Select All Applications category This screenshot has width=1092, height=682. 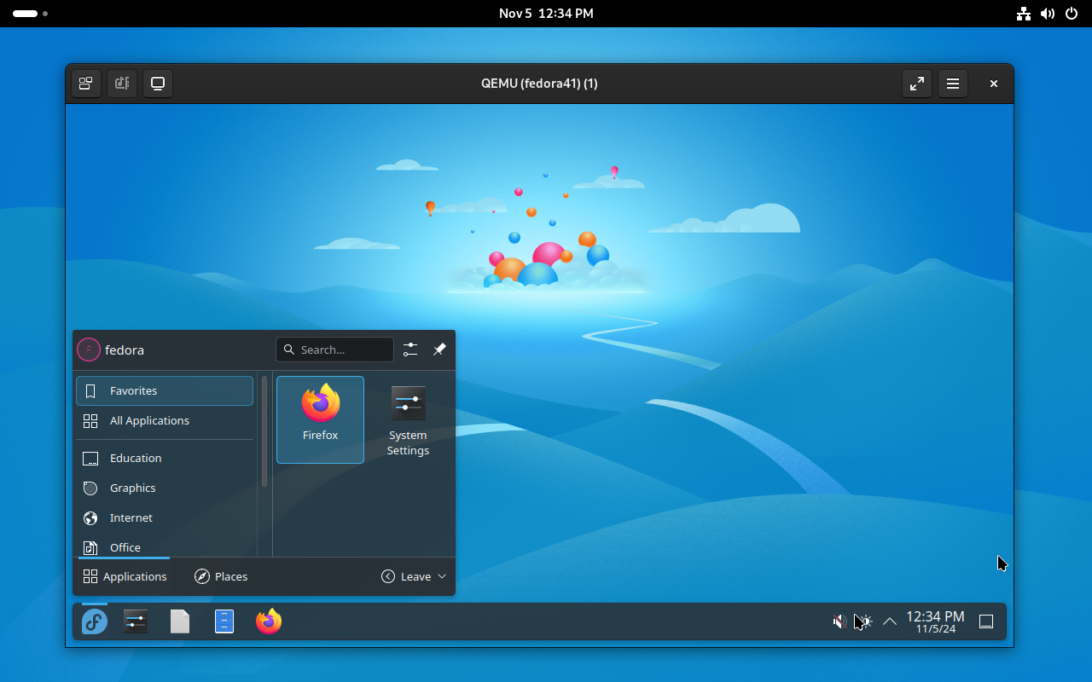coord(165,420)
